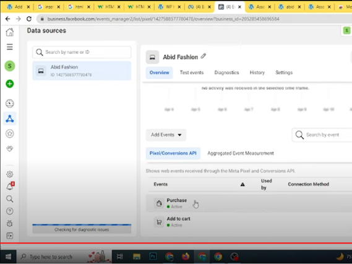Viewport: 352px width, 264px height.
Task: Click the help question mark icon
Action: 10,211
